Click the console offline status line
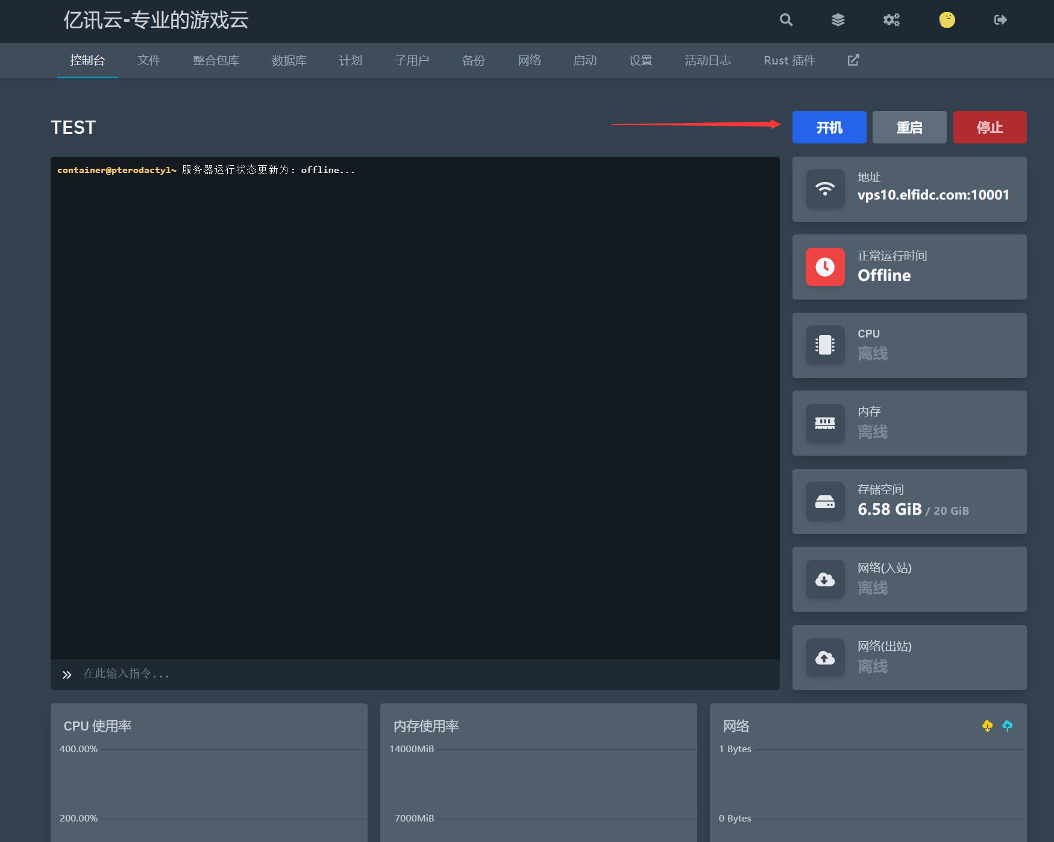 click(x=206, y=170)
